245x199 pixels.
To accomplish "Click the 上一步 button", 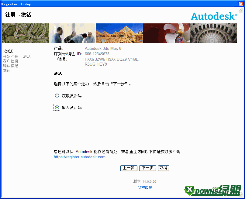I will [129, 168].
